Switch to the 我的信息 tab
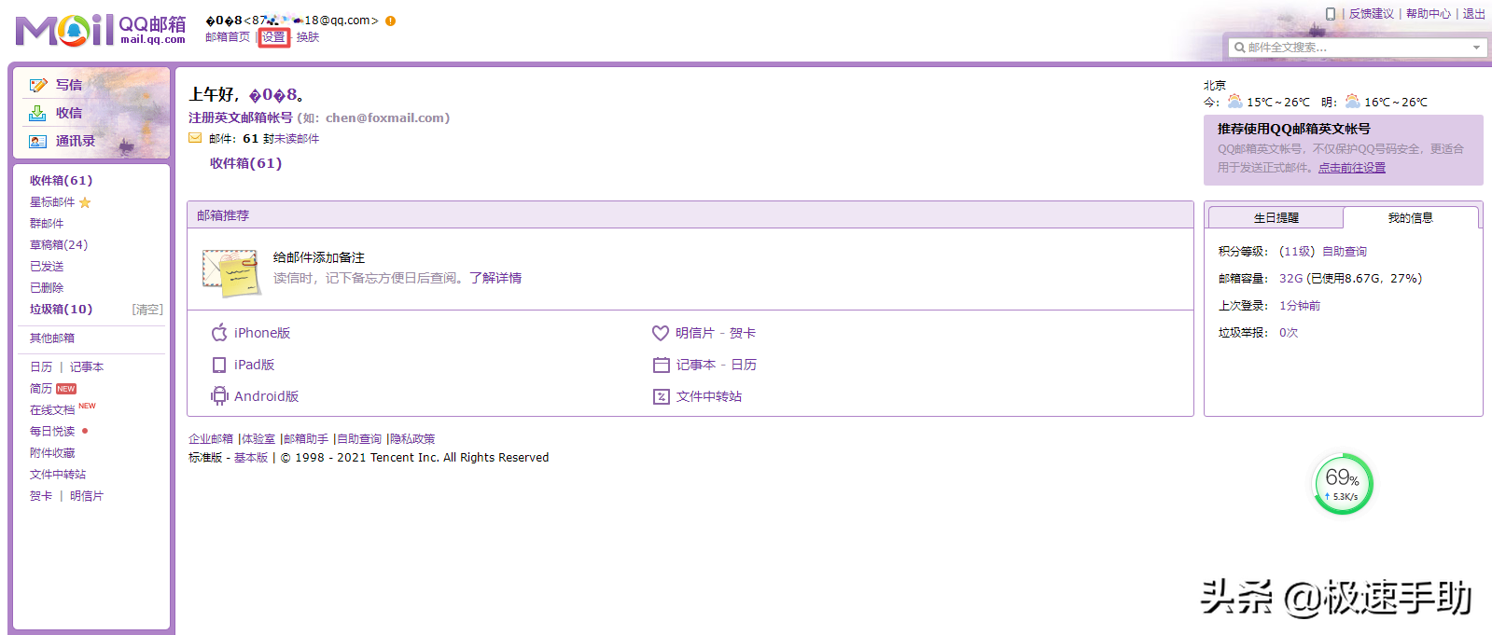Viewport: 1492px width, 635px height. coord(1410,217)
